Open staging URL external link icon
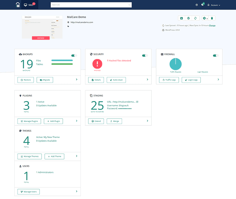This screenshot has height=199, width=236. tap(137, 102)
